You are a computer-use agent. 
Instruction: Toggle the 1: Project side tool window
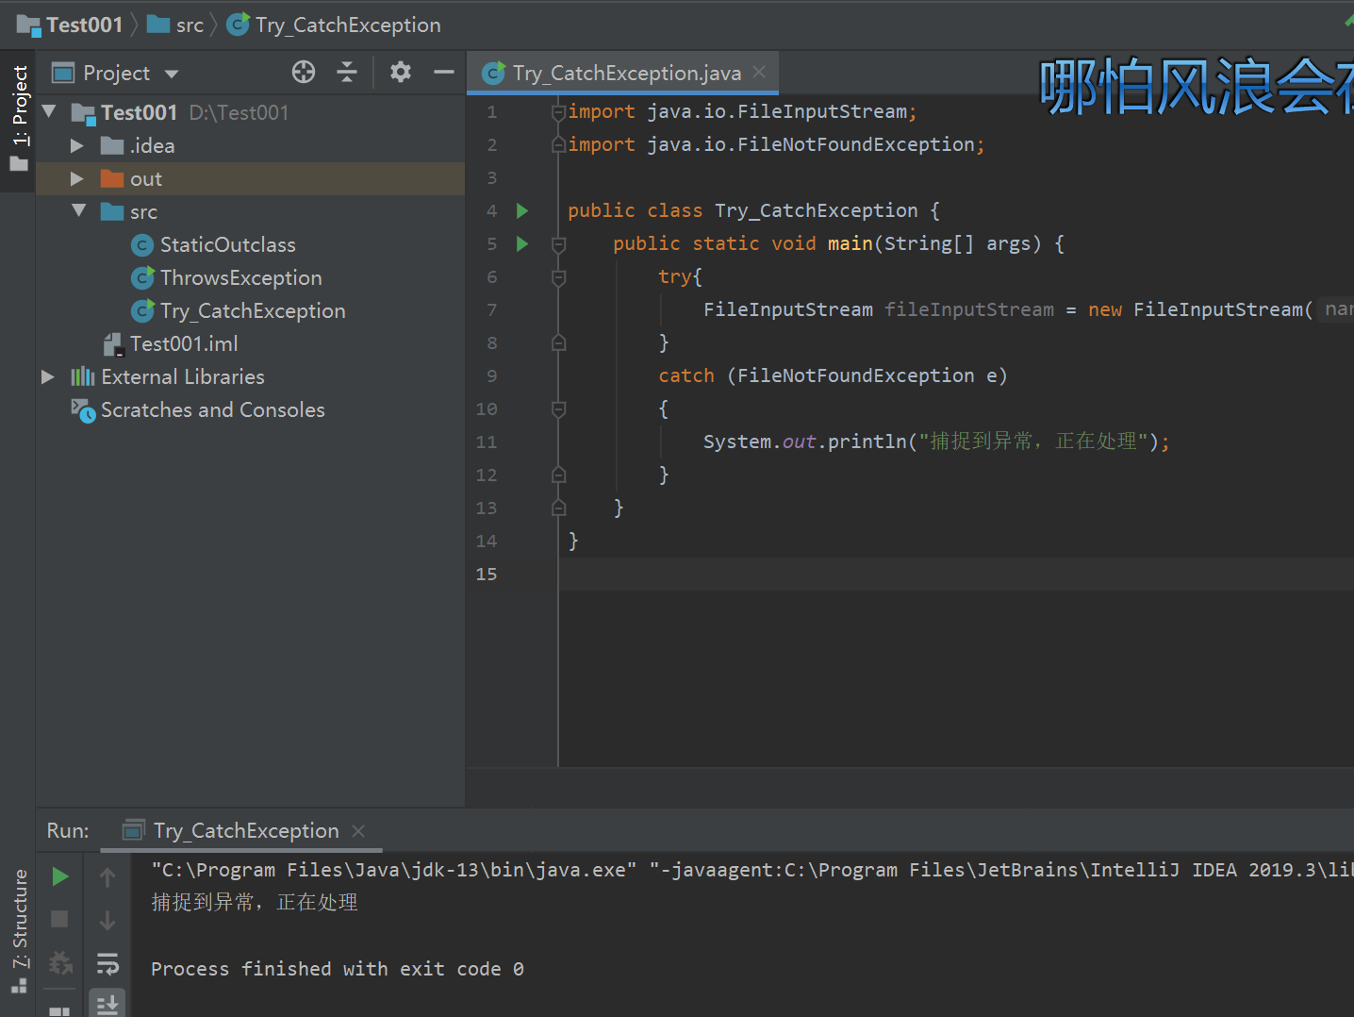(x=19, y=120)
